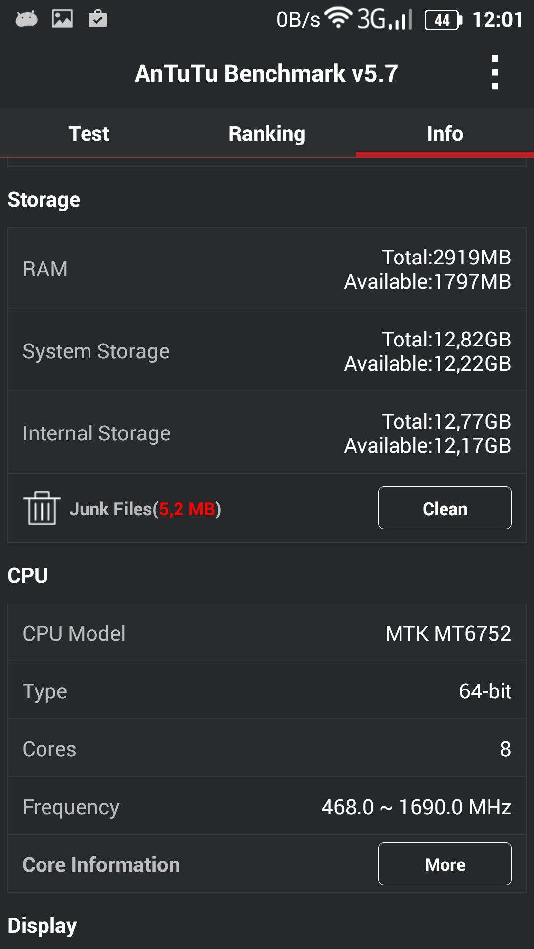Tap the WiFi signal status icon
This screenshot has height=949, width=534.
coord(338,18)
